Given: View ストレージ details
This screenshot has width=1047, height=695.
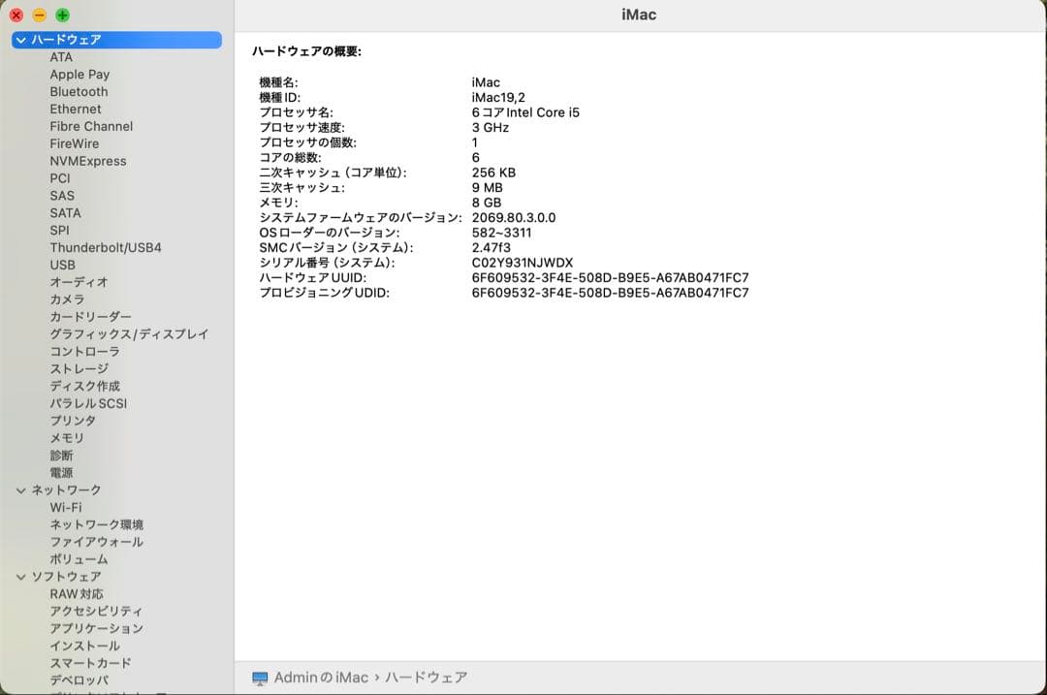Looking at the screenshot, I should 75,368.
